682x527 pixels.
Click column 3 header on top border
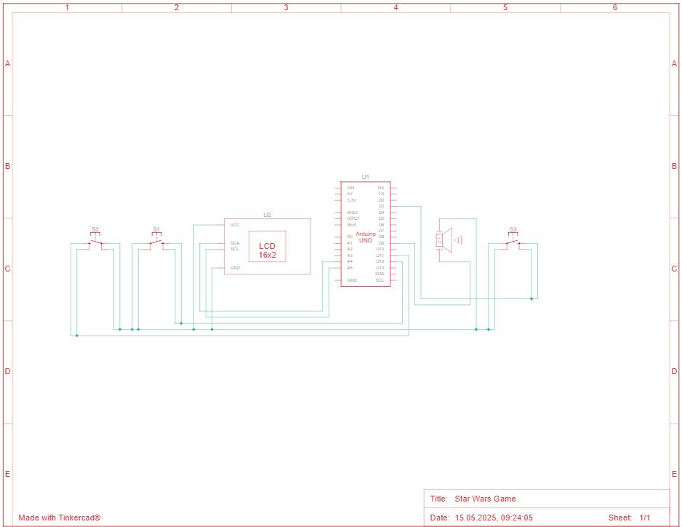tap(286, 7)
